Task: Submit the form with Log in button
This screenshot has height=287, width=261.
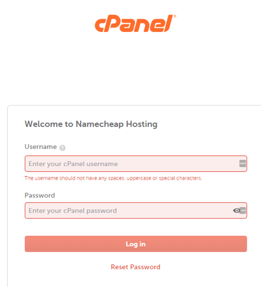Action: [136, 244]
